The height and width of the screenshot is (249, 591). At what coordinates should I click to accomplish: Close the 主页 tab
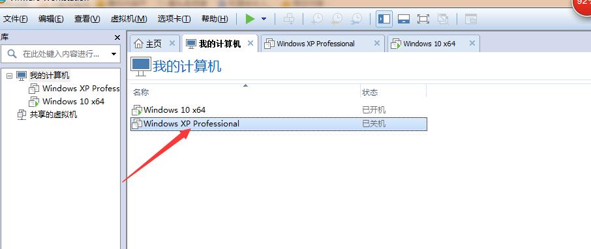(x=172, y=43)
